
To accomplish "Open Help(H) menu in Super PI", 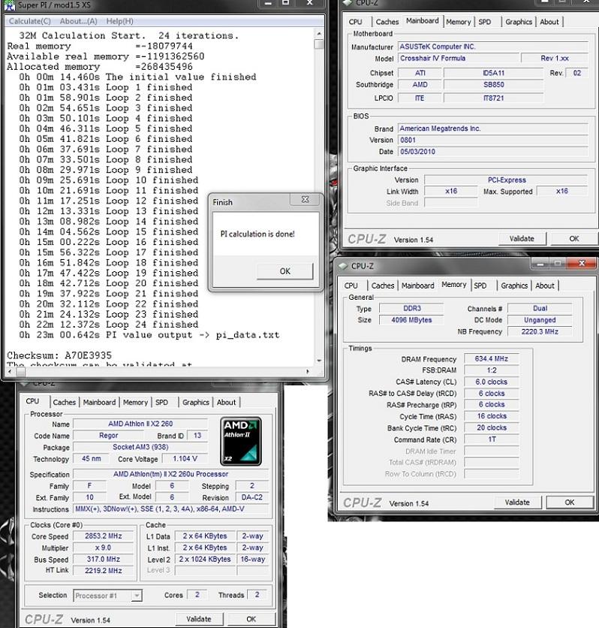I will click(x=119, y=21).
